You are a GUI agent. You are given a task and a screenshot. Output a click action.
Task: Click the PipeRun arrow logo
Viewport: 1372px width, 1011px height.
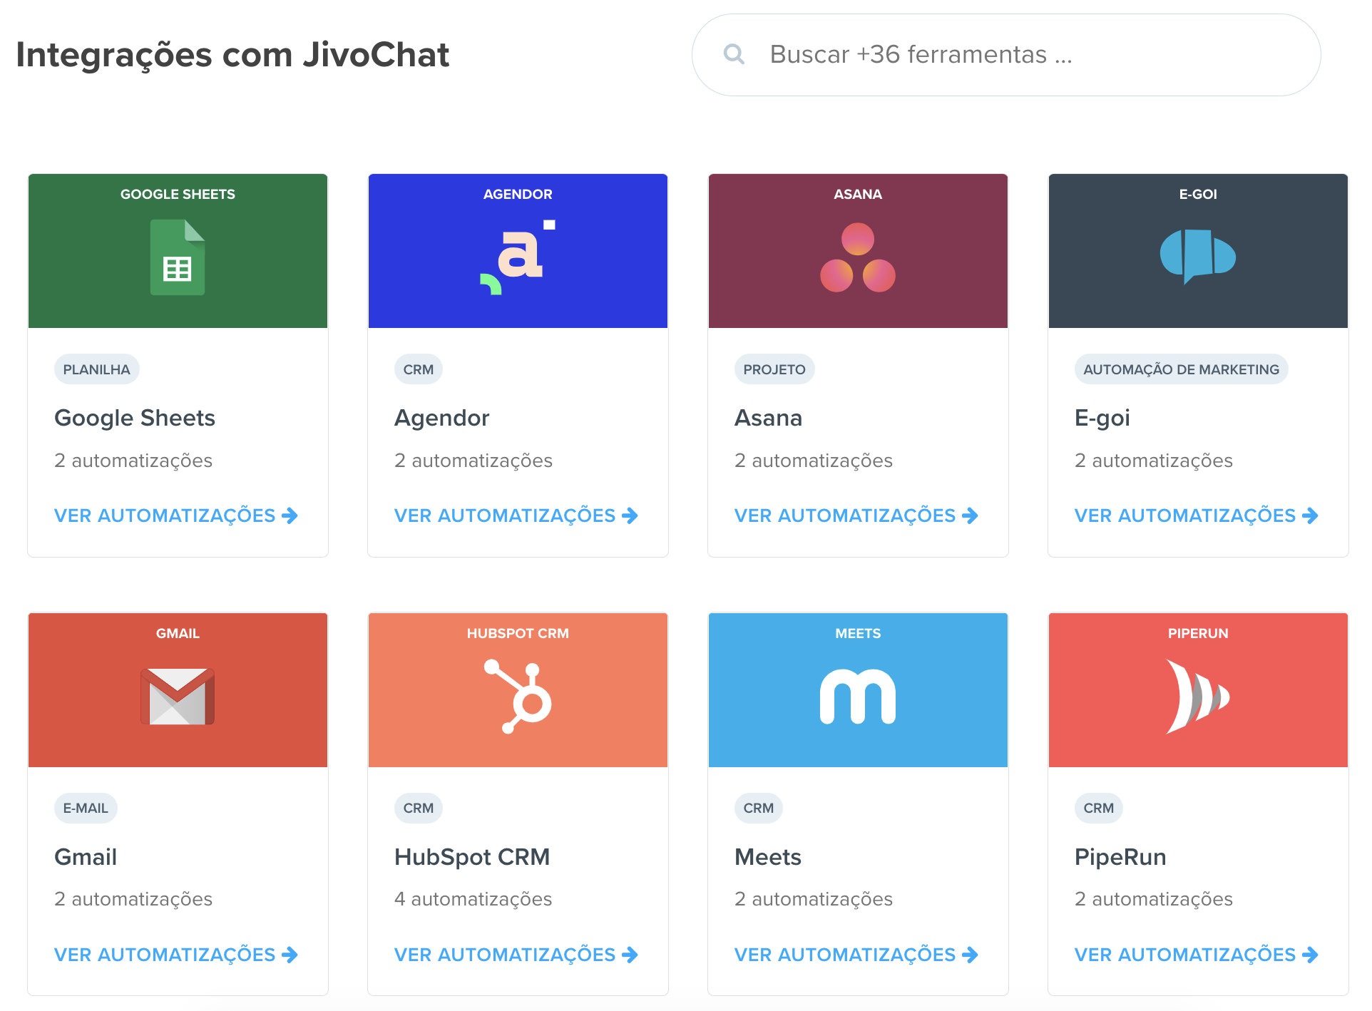click(1198, 697)
